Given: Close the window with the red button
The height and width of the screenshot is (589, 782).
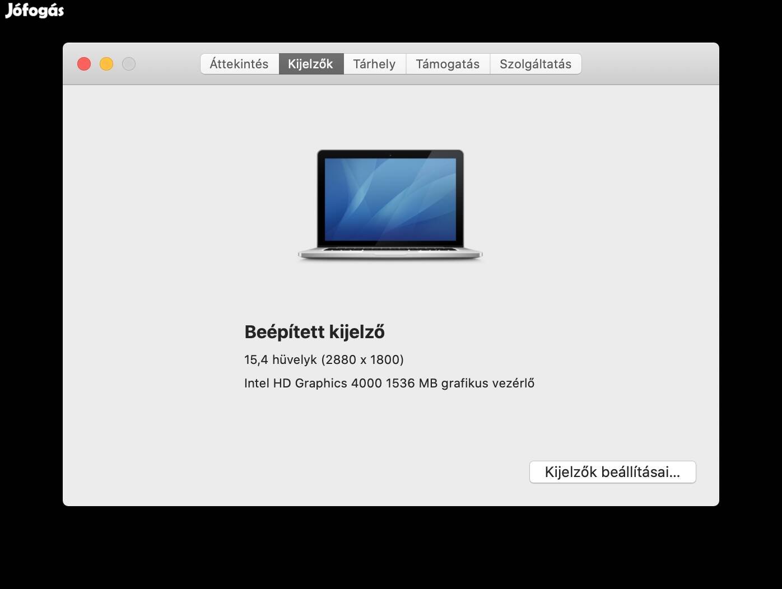Looking at the screenshot, I should pyautogui.click(x=84, y=64).
